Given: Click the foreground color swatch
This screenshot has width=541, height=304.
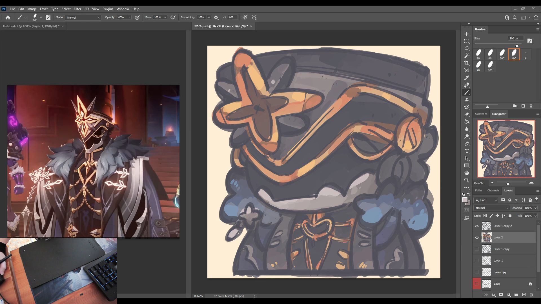Looking at the screenshot, I should (x=465, y=200).
